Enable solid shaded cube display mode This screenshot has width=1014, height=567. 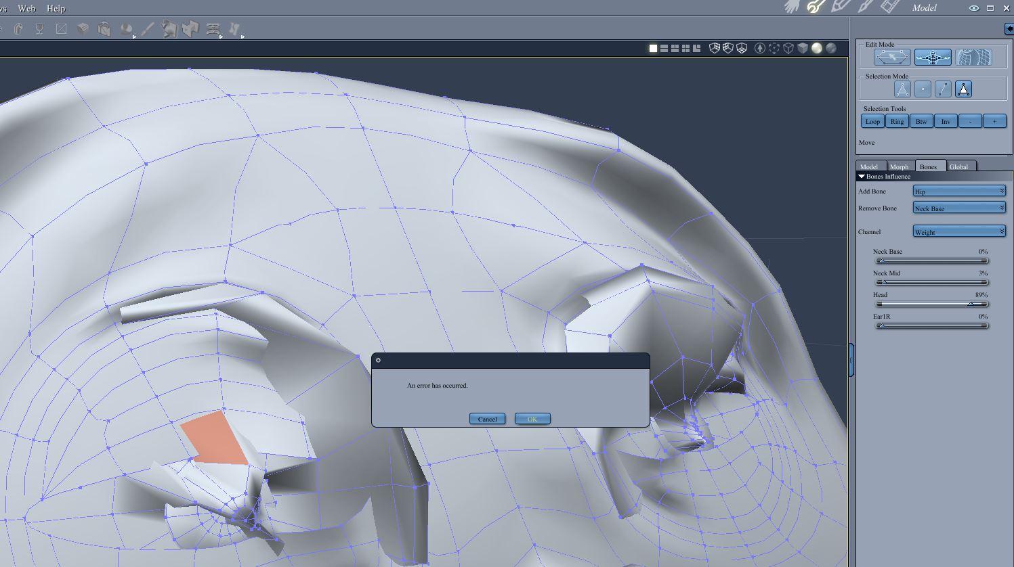pyautogui.click(x=803, y=48)
